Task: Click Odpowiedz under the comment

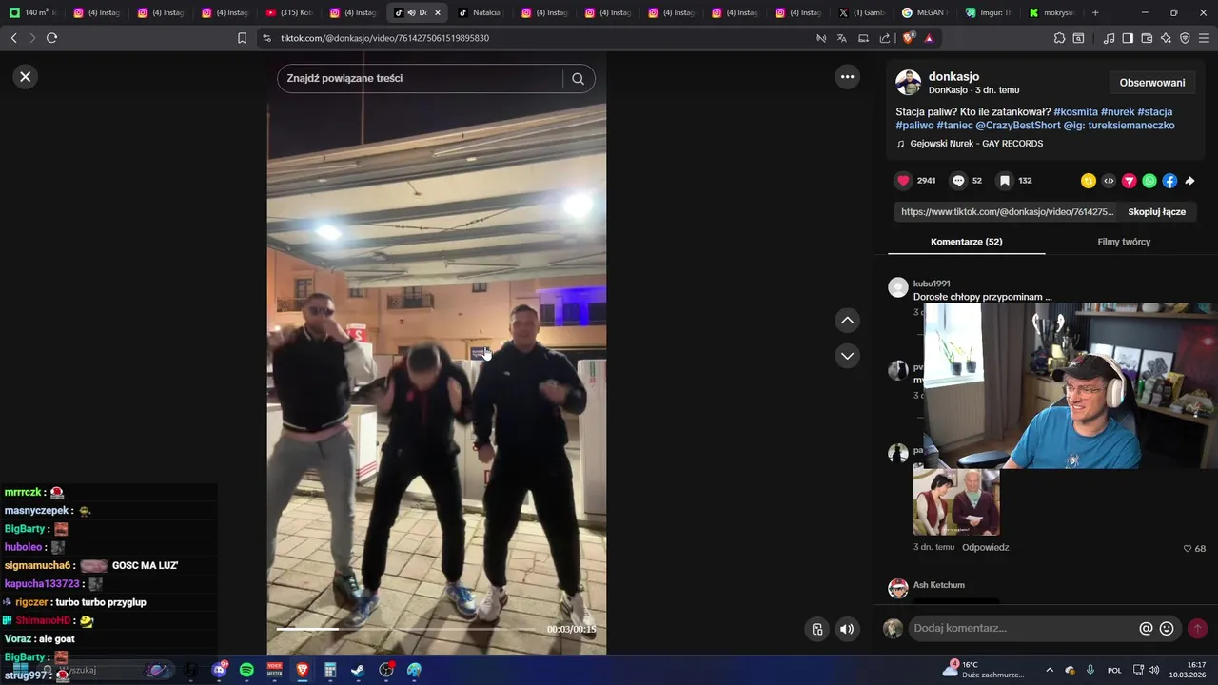Action: tap(985, 548)
